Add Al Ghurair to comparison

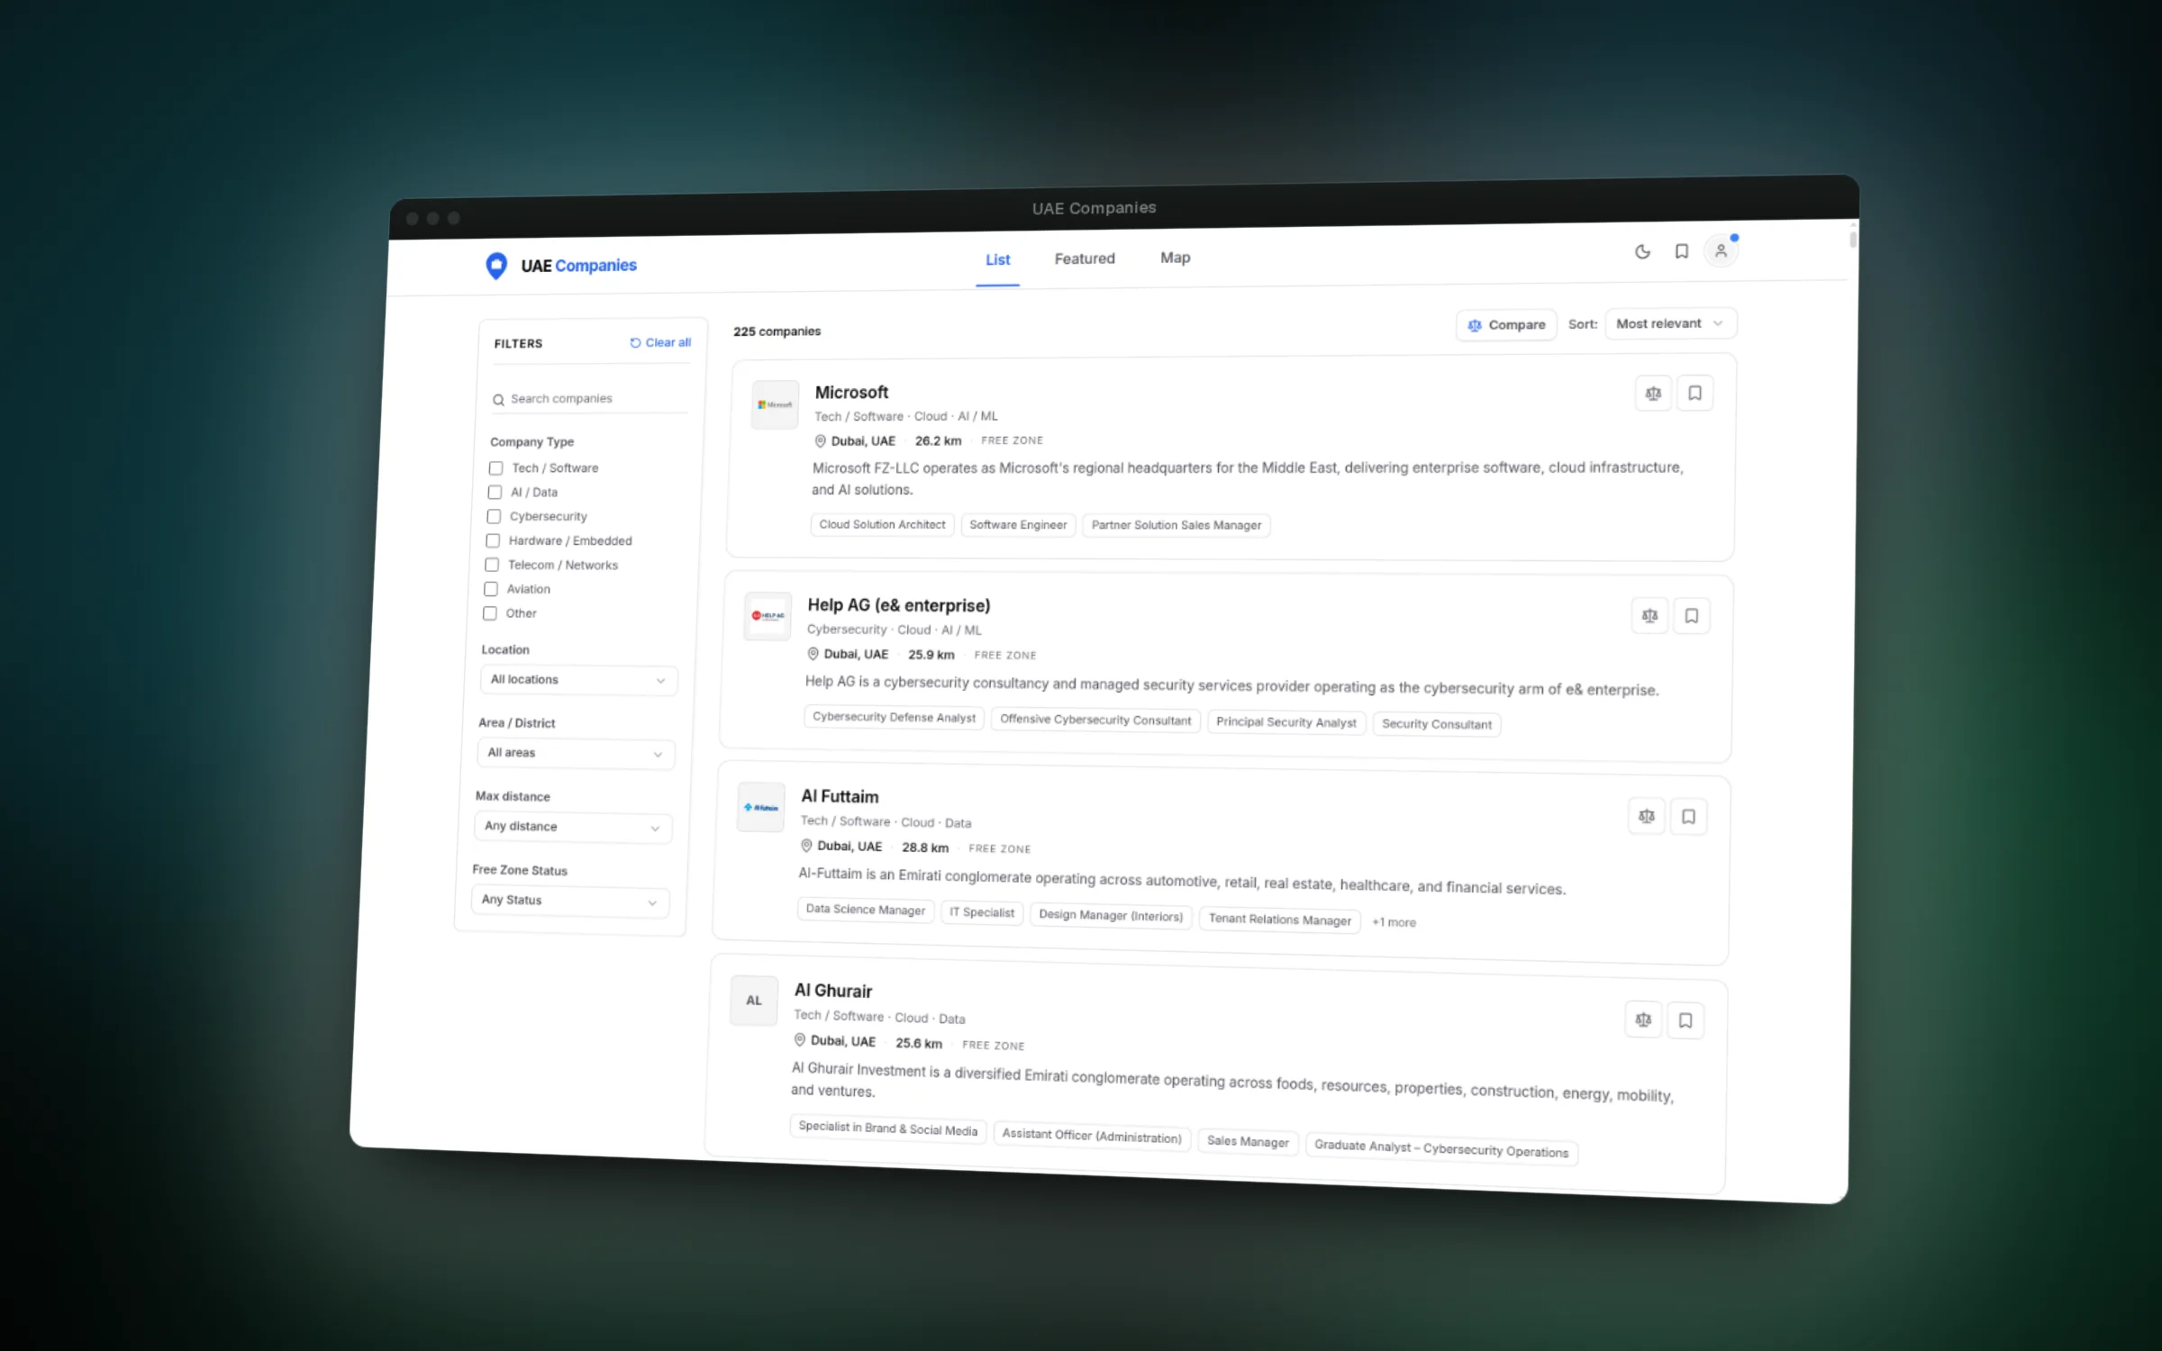point(1643,1020)
